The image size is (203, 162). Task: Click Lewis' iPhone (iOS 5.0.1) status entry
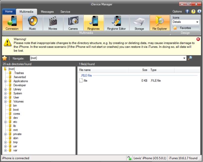coord(150,158)
